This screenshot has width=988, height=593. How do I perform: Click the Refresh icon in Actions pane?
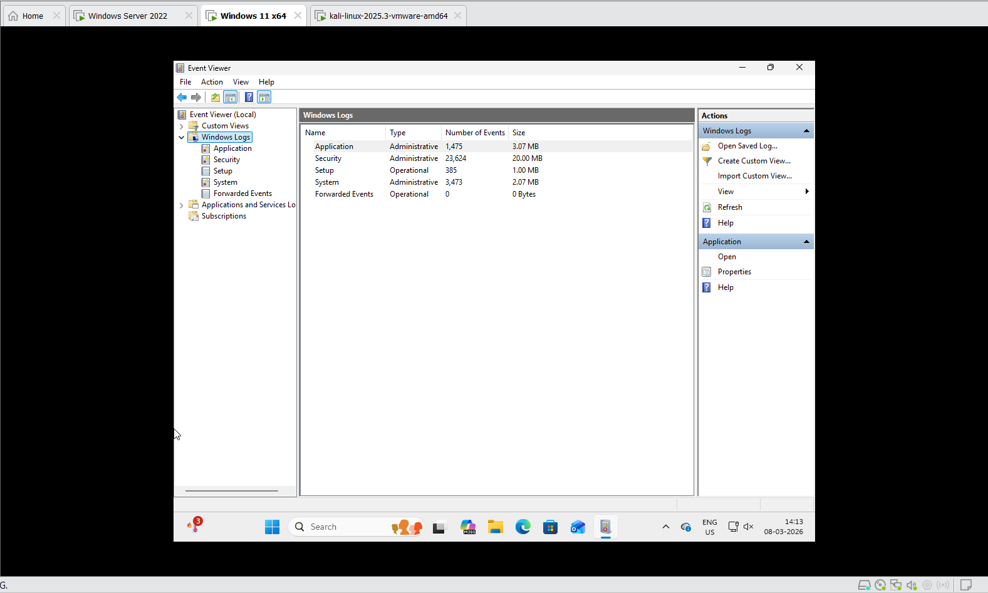[707, 207]
